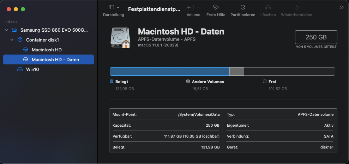This screenshot has width=349, height=164.
Task: Add a volume with the plus icon
Action: pos(189,7)
